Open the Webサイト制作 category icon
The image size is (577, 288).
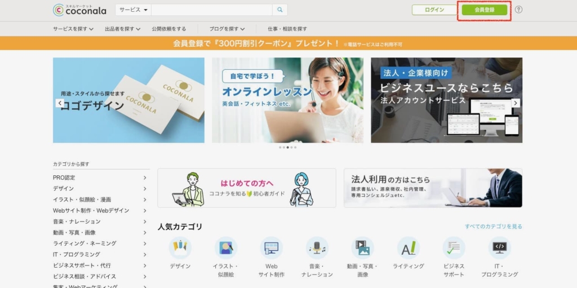(x=272, y=247)
